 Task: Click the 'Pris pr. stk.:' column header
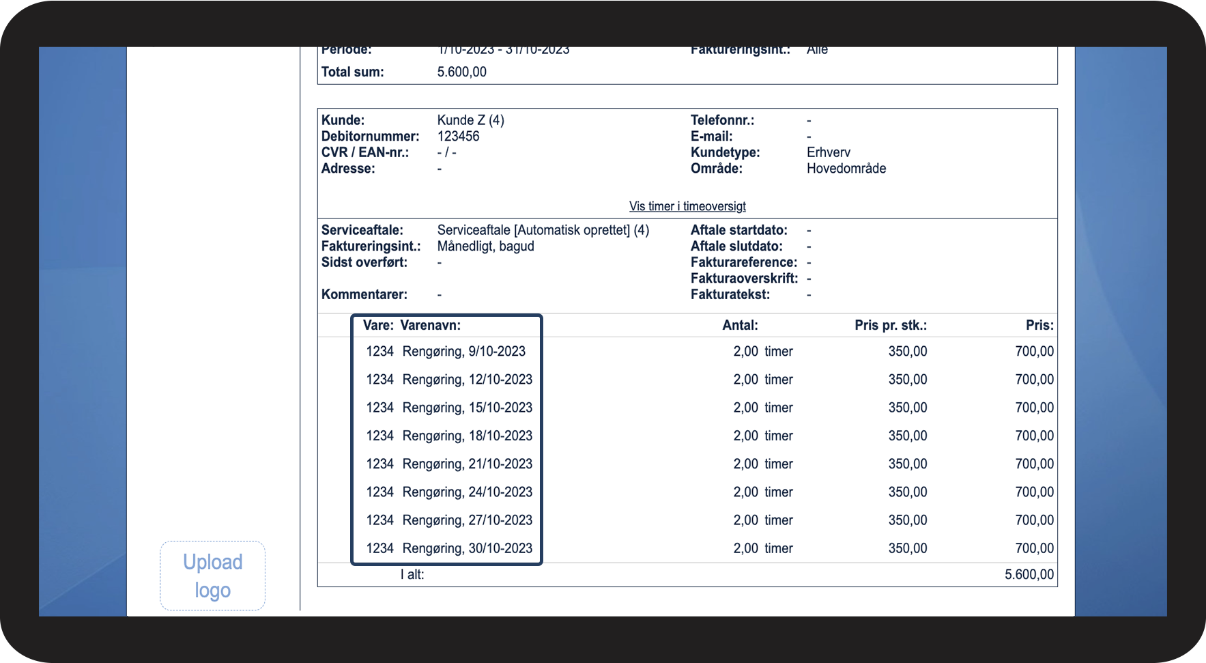click(x=890, y=325)
